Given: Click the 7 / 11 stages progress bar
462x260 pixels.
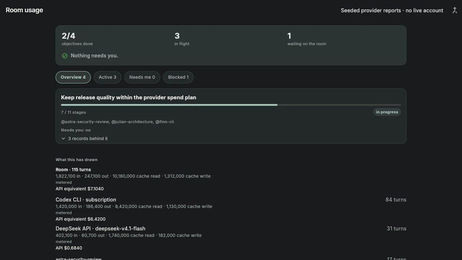Looking at the screenshot, I should coord(231,105).
